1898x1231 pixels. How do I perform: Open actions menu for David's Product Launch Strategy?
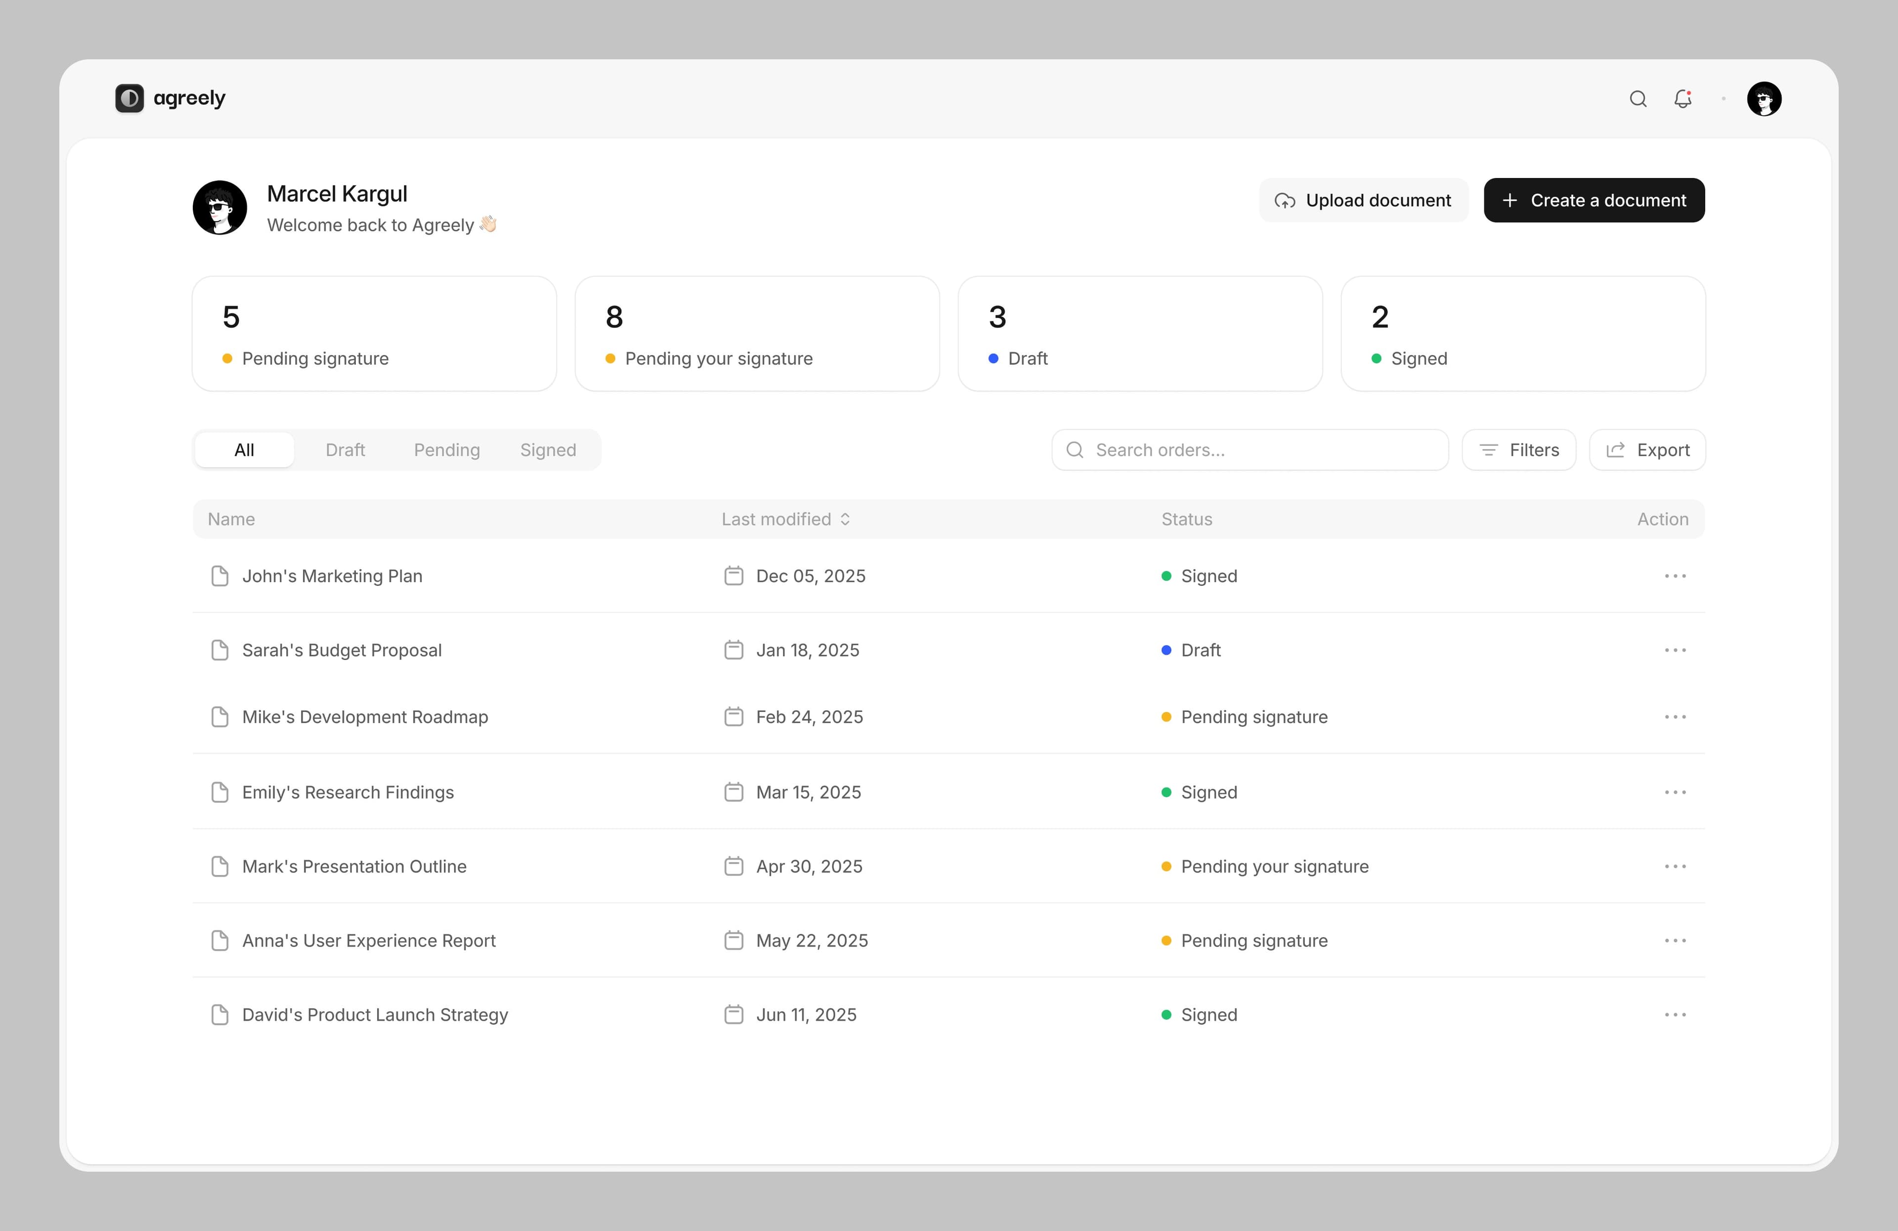coord(1675,1015)
